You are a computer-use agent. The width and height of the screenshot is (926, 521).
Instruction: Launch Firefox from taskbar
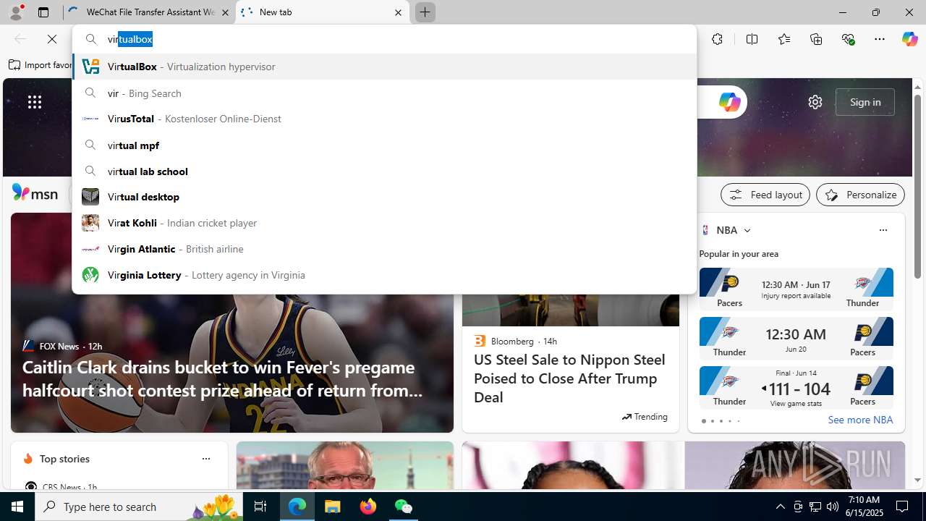[368, 507]
